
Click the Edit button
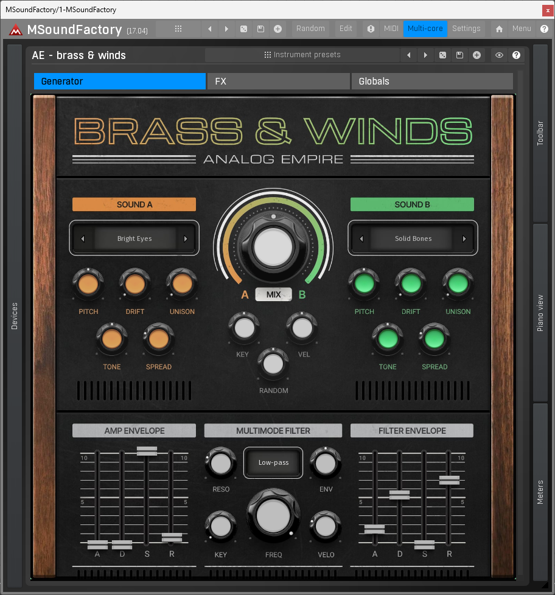tap(346, 29)
